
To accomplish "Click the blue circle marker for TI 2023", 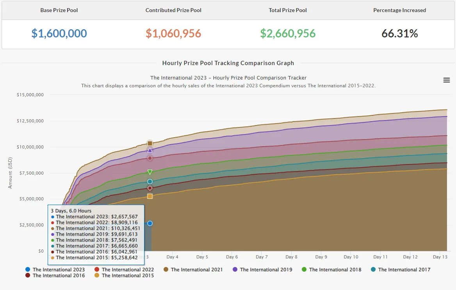I will click(x=150, y=223).
